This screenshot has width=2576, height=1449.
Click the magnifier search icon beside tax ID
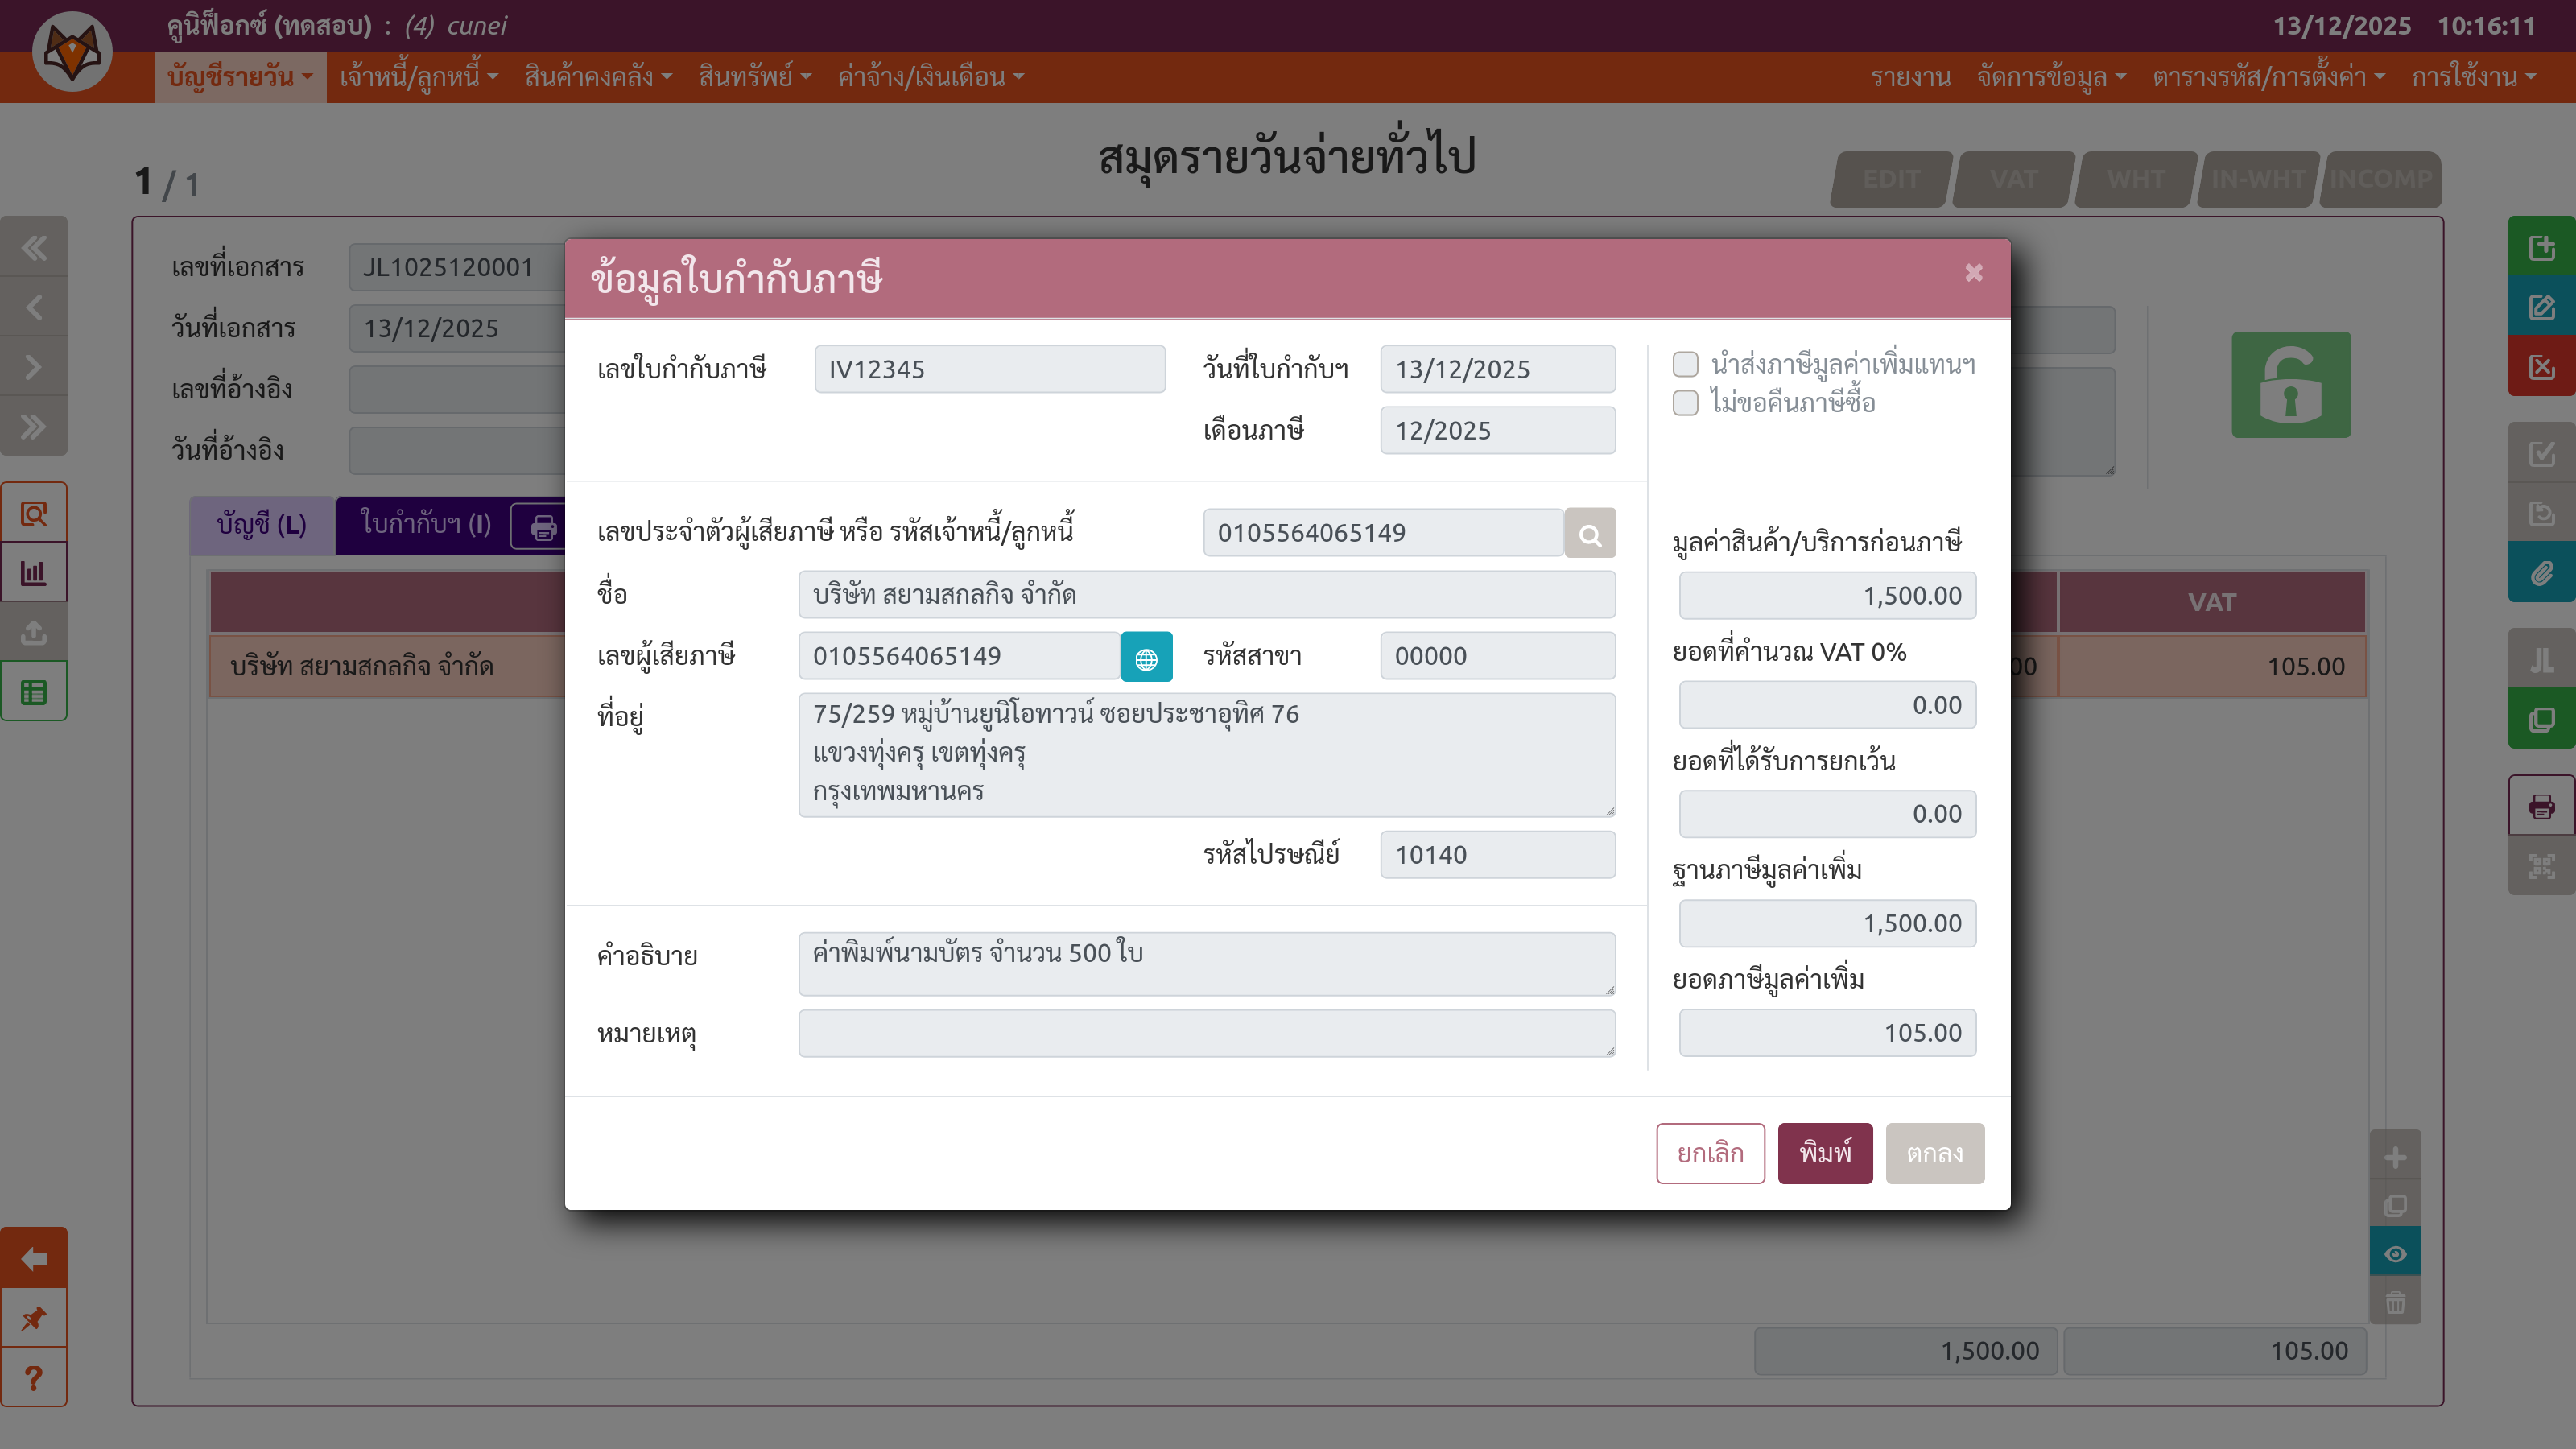click(1589, 534)
